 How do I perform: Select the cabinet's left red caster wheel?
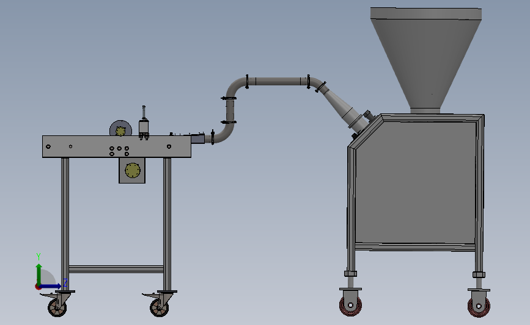point(350,305)
